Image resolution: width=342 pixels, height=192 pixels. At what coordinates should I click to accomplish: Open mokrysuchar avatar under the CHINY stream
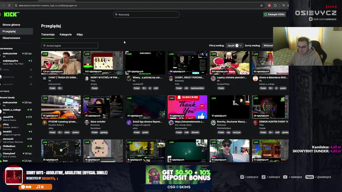(x=45, y=78)
